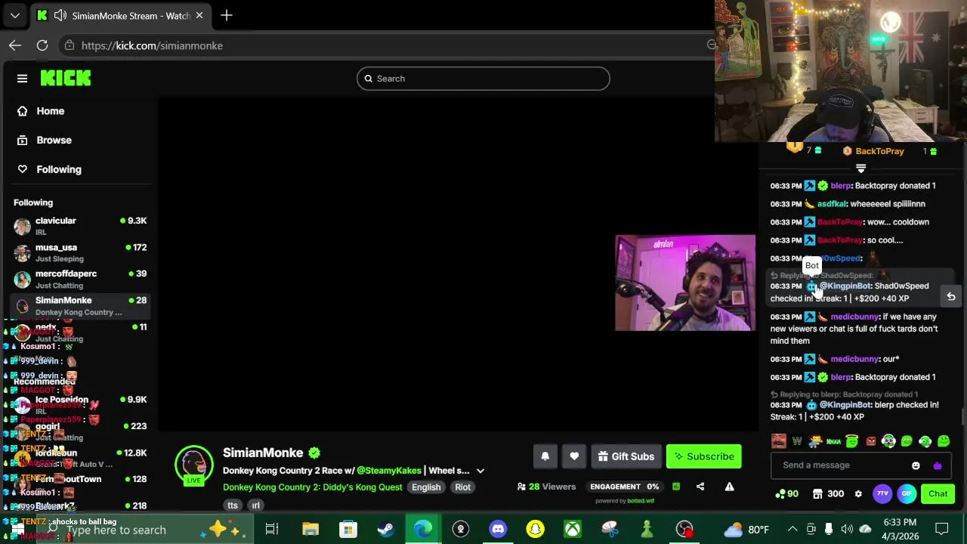Open musa_usa channel in Following list
The image size is (967, 544).
(79, 252)
